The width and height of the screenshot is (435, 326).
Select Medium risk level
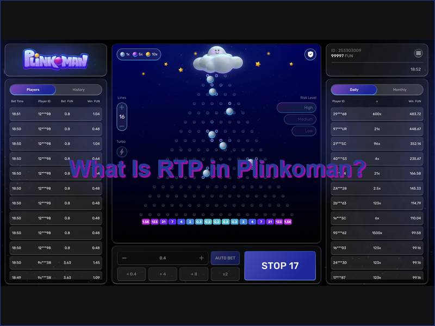pos(296,120)
